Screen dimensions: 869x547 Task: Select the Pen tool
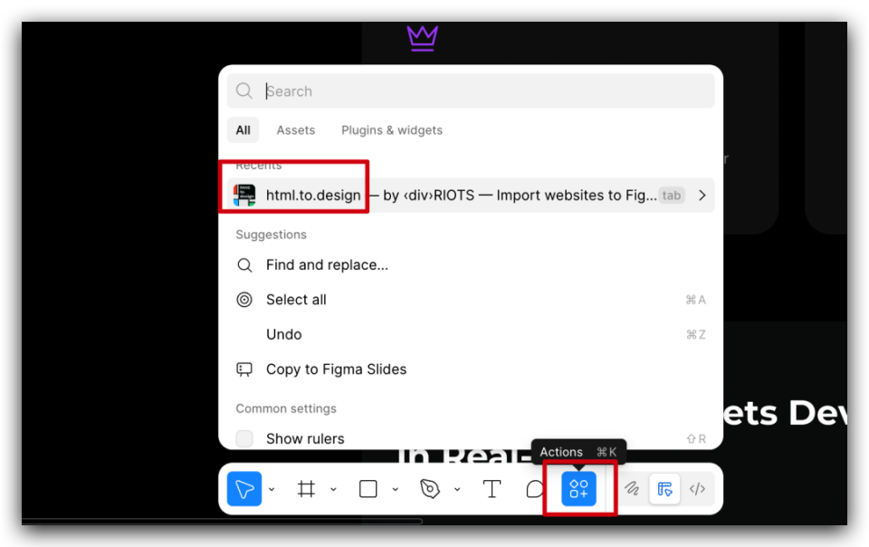[429, 489]
